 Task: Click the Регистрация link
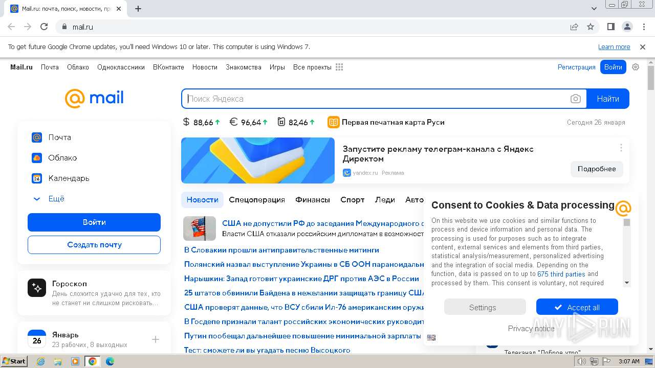(x=577, y=67)
